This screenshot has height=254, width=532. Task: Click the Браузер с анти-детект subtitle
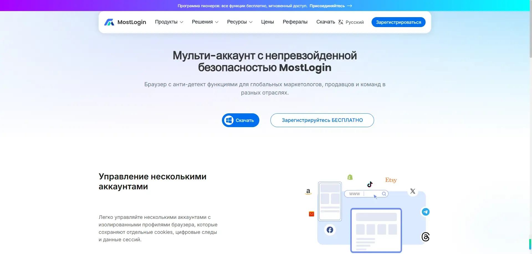[265, 88]
